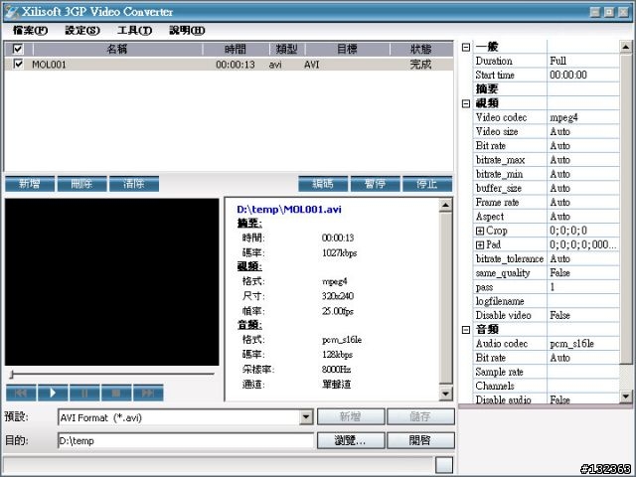Click the D:\temp destination field

(186, 441)
